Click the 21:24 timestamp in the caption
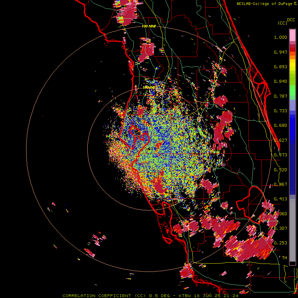Image resolution: width=298 pixels, height=298 pixels. (x=231, y=296)
